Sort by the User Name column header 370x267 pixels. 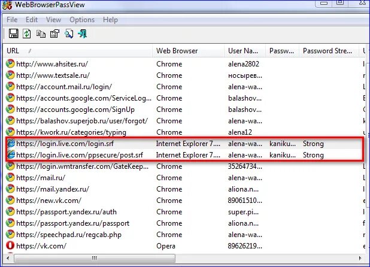click(245, 51)
